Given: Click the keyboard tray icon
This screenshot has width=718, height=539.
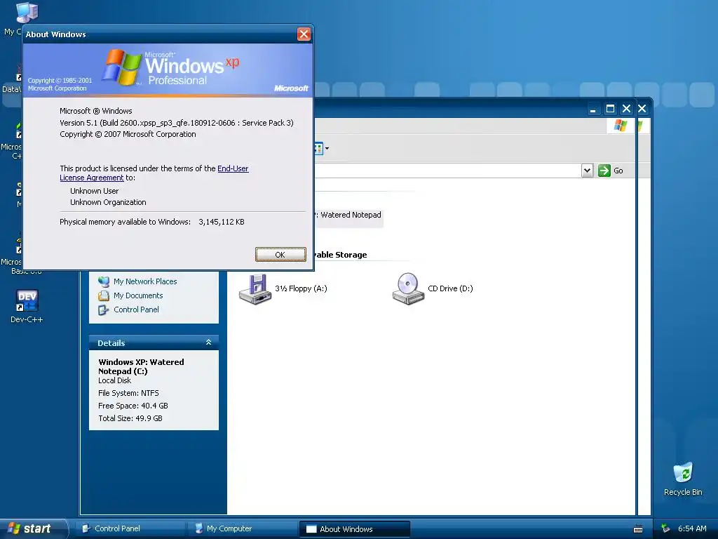Looking at the screenshot, I should (x=638, y=529).
